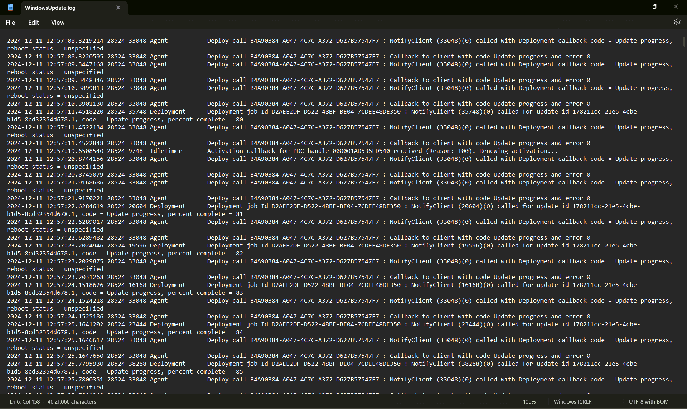Restore down the Notepad window
The image size is (687, 409).
[655, 6]
